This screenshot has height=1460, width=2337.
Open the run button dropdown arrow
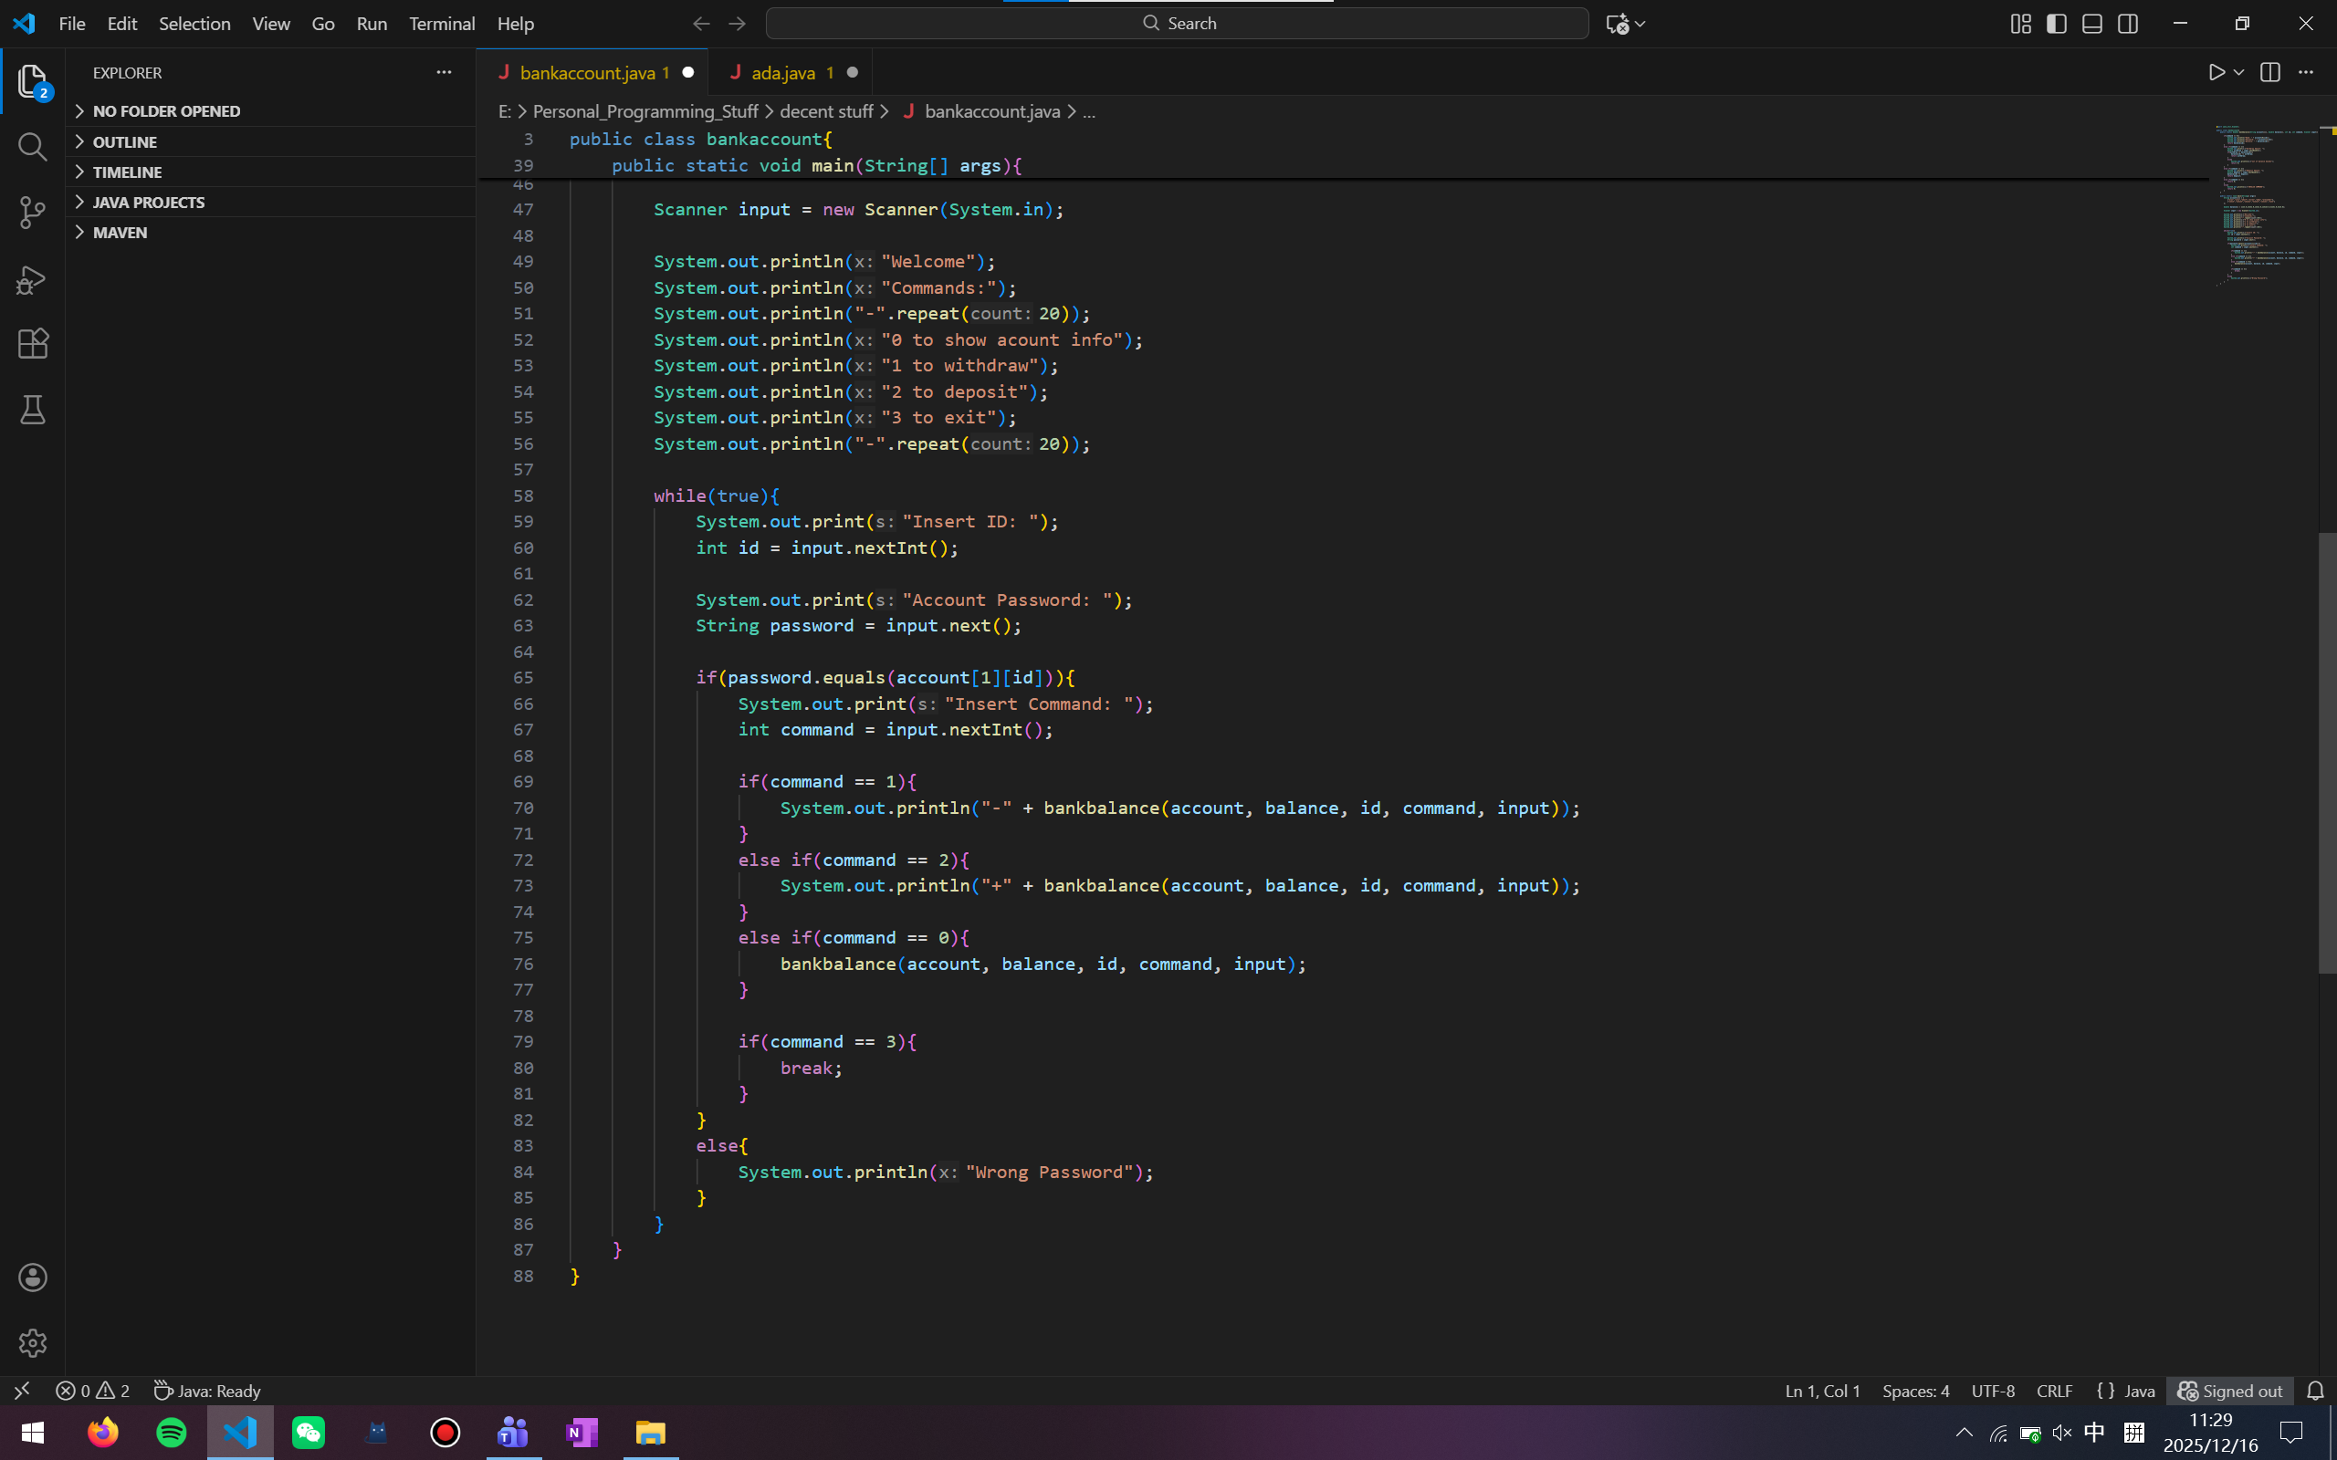coord(2238,72)
